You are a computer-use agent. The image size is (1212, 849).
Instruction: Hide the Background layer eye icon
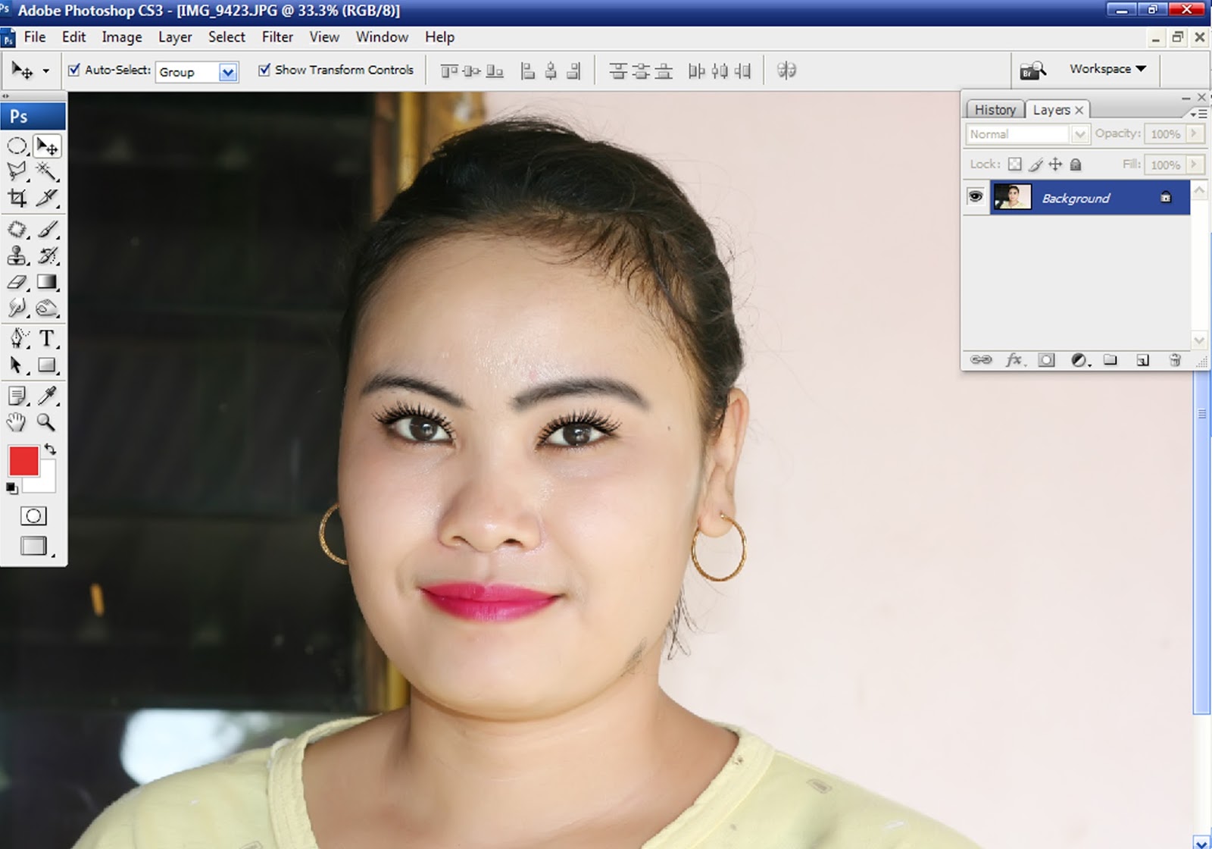pos(976,197)
